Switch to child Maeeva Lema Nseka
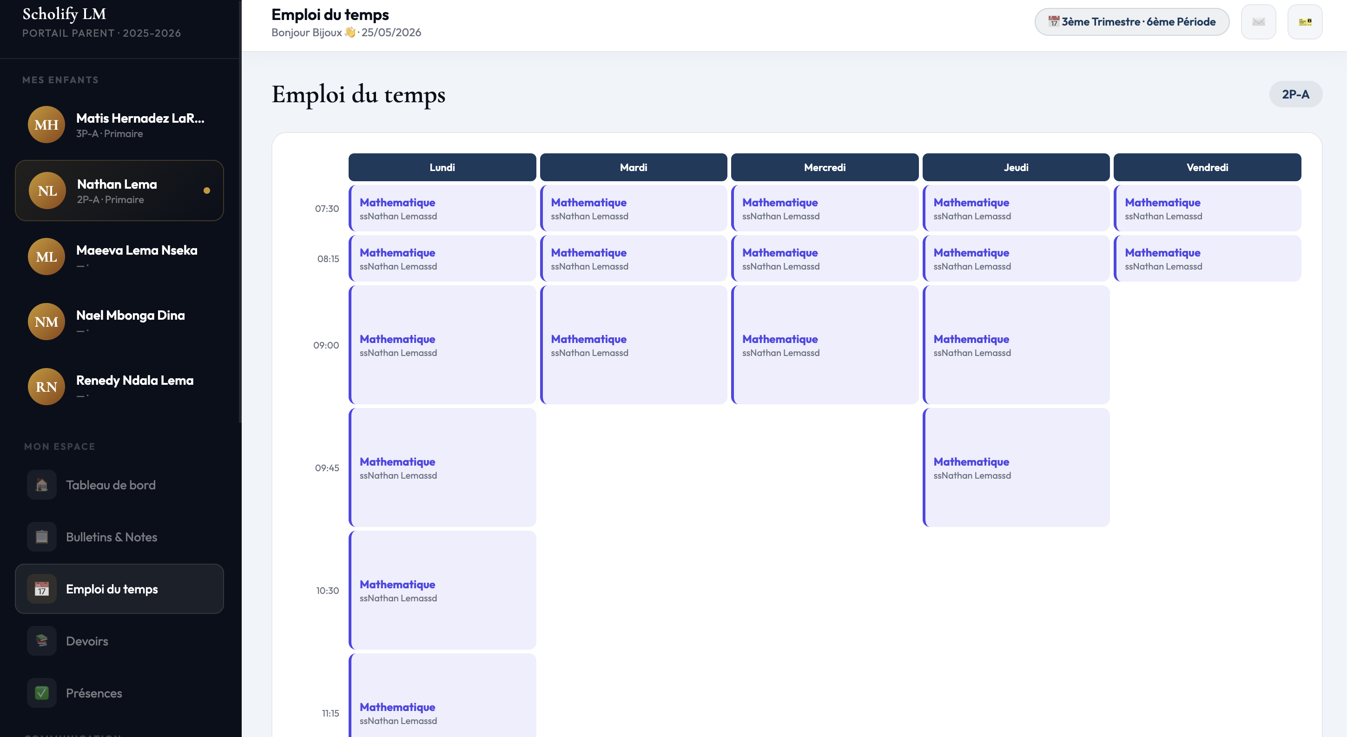Viewport: 1347px width, 737px height. point(120,257)
